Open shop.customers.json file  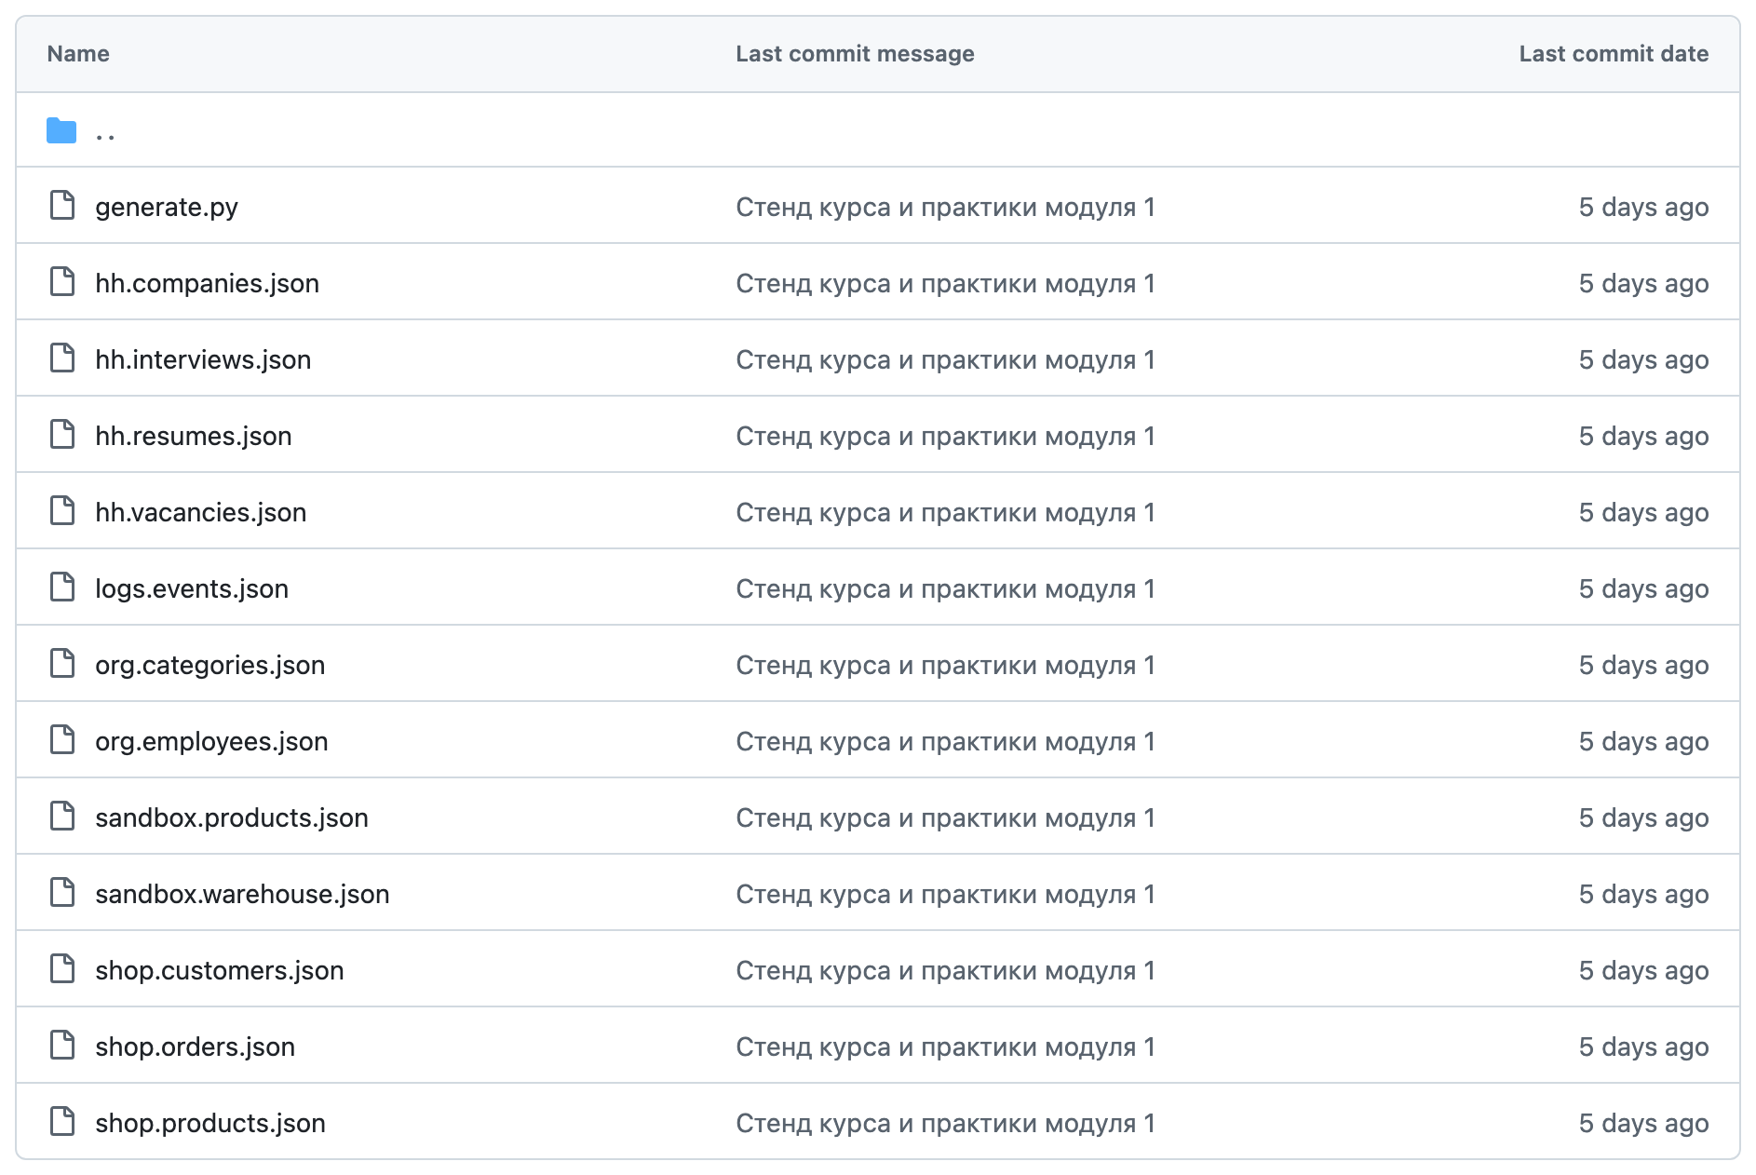(220, 970)
